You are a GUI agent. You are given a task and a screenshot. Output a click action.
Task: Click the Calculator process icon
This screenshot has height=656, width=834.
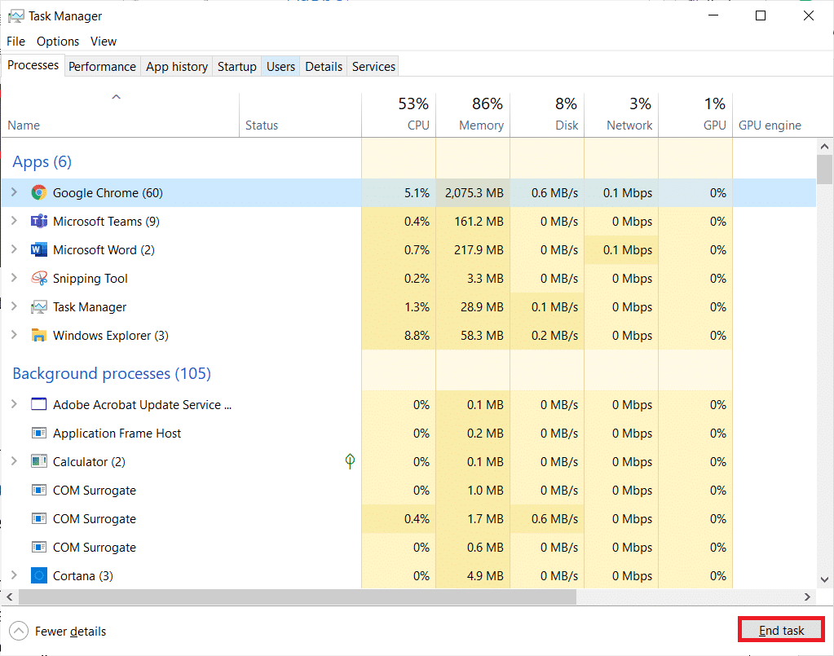[39, 461]
